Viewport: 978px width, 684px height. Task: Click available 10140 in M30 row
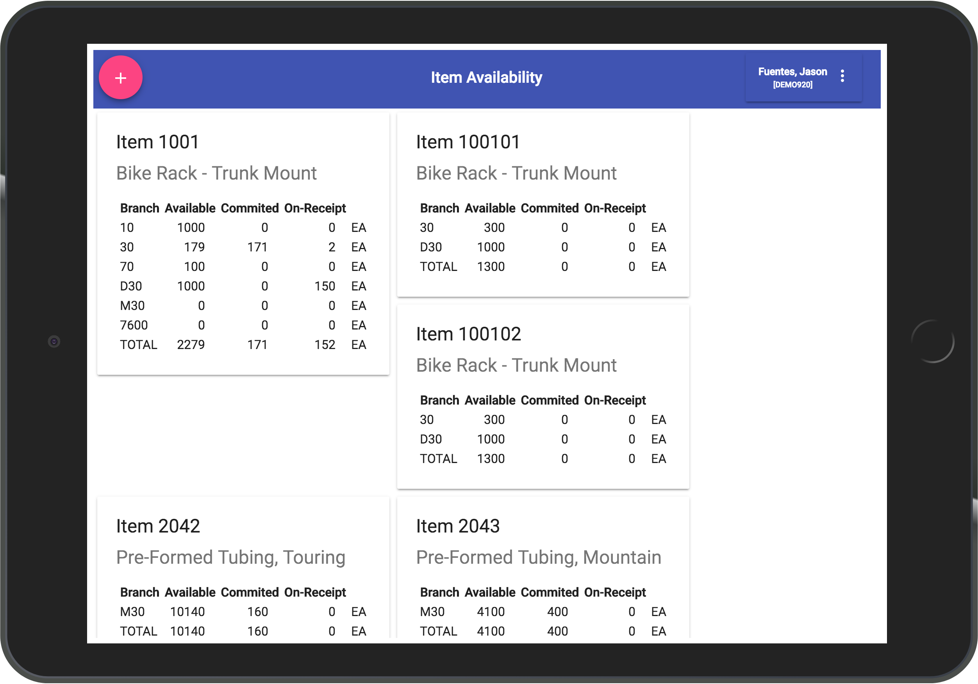tap(187, 612)
